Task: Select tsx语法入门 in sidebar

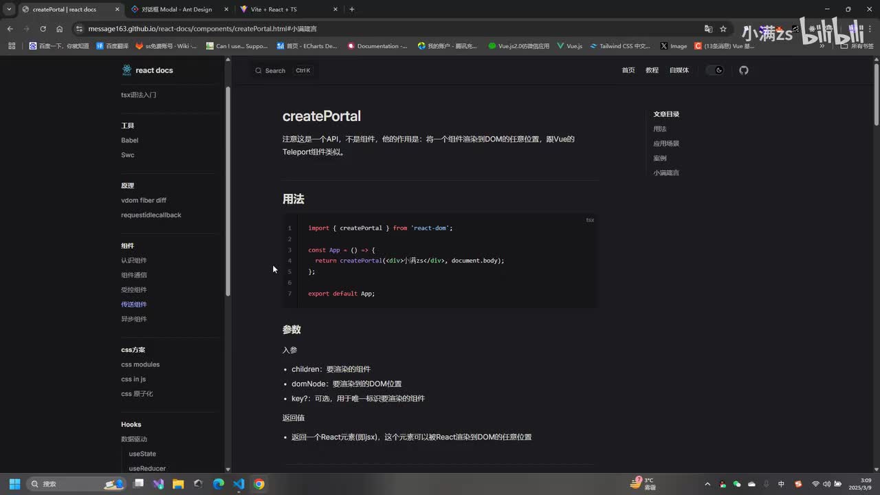Action: pyautogui.click(x=139, y=95)
